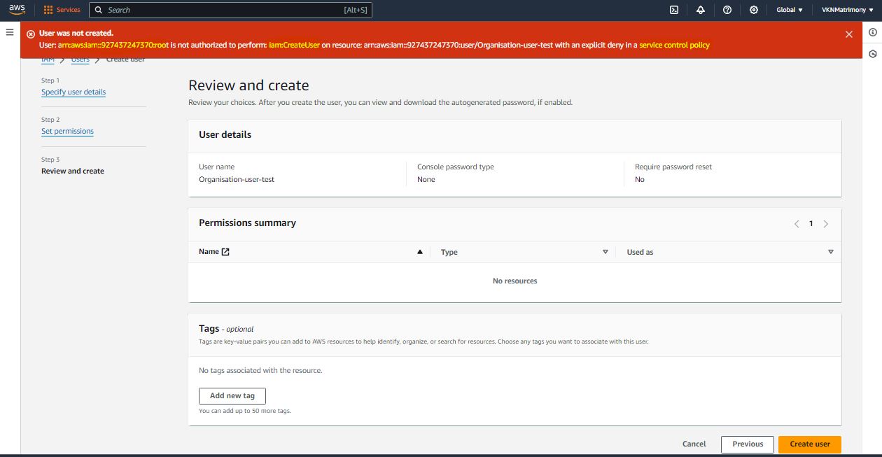Dismiss the red error banner
The image size is (882, 457).
(849, 34)
